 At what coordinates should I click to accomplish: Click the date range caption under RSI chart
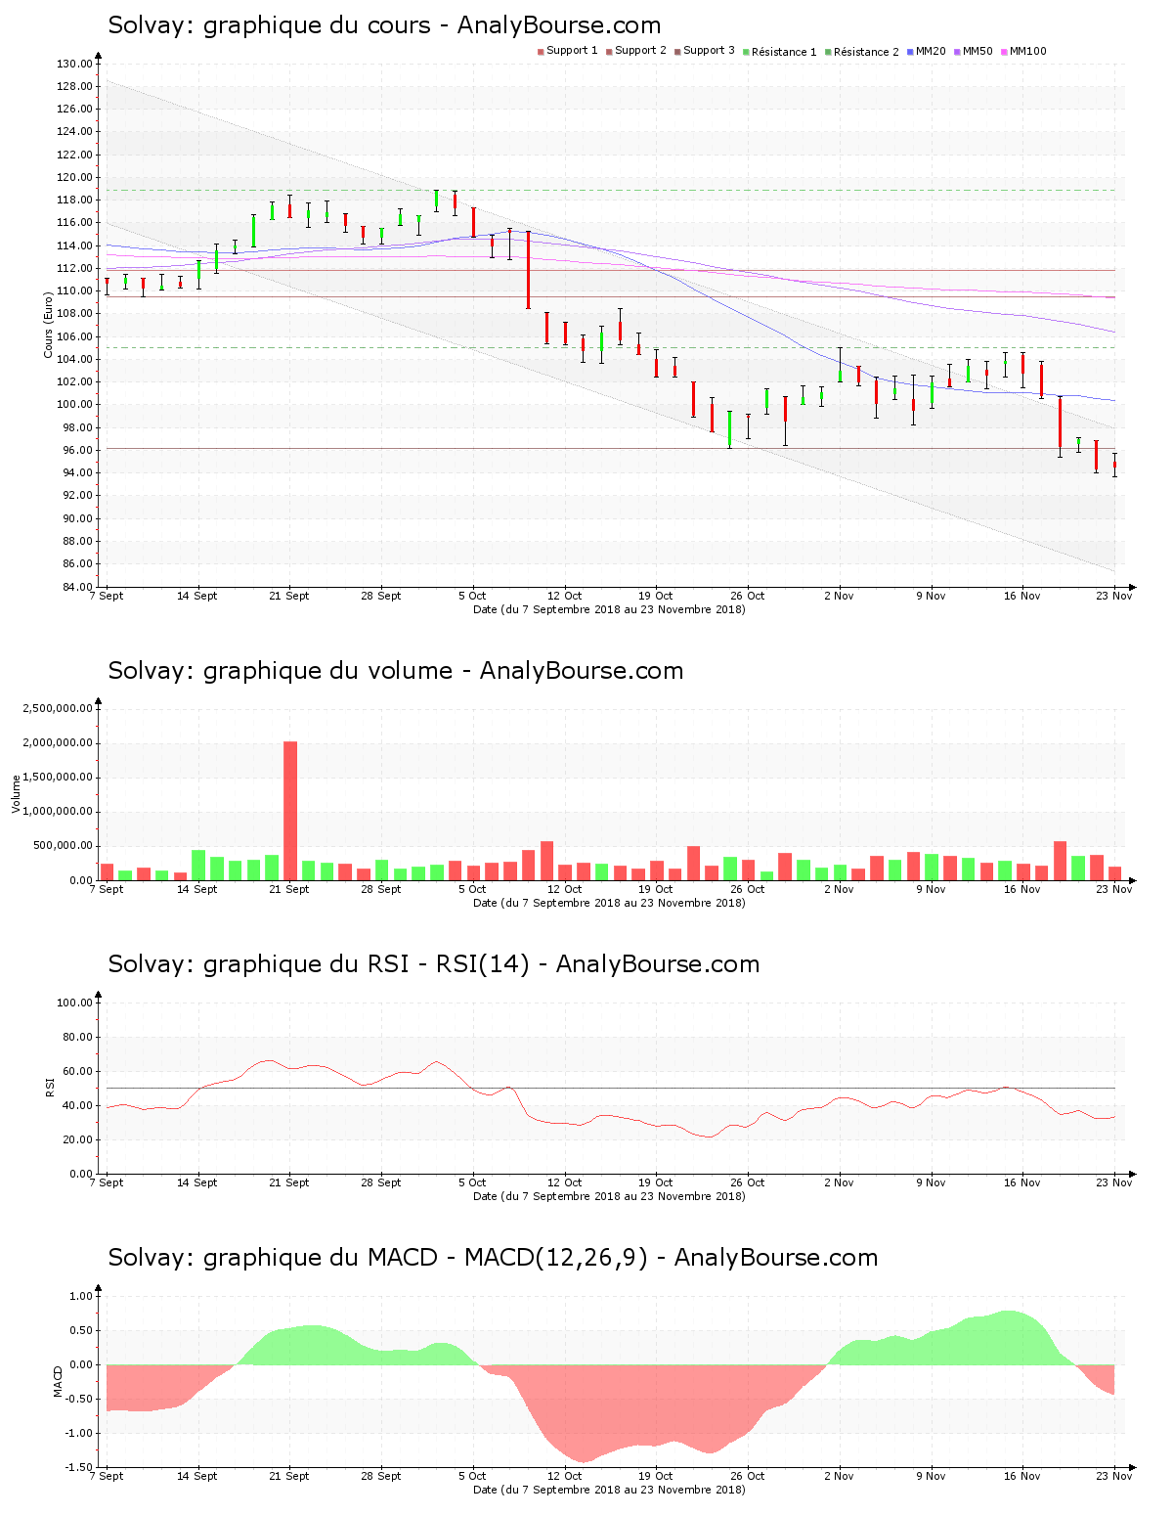click(609, 1196)
